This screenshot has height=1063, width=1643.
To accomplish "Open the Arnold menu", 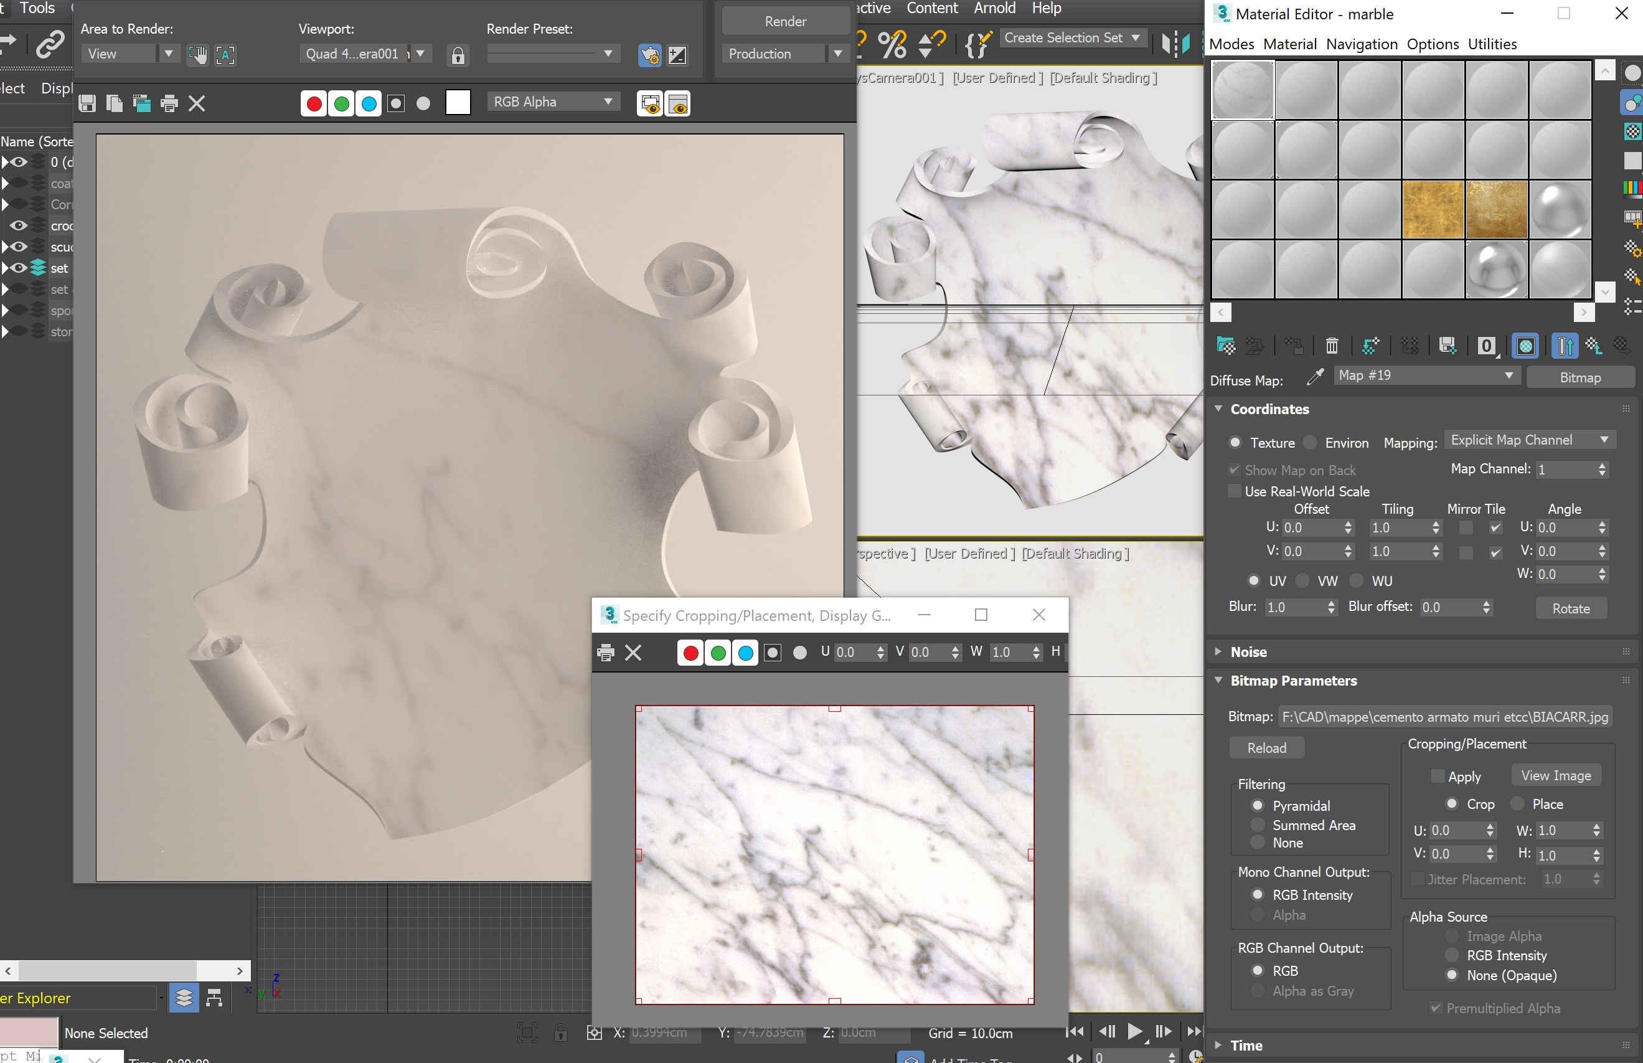I will click(x=994, y=8).
